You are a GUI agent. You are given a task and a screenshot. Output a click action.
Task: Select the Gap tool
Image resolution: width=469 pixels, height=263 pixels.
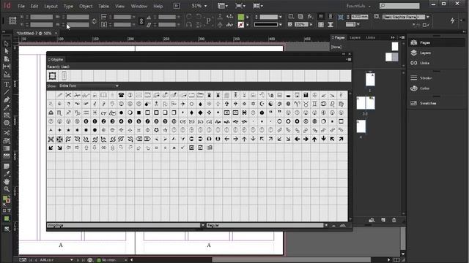coord(7,66)
